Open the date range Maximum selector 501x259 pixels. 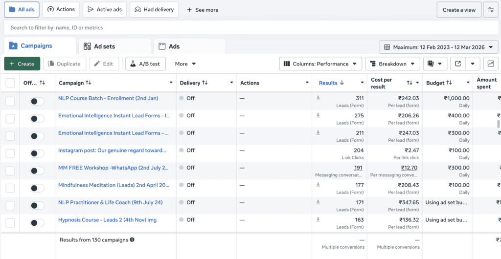(x=439, y=47)
